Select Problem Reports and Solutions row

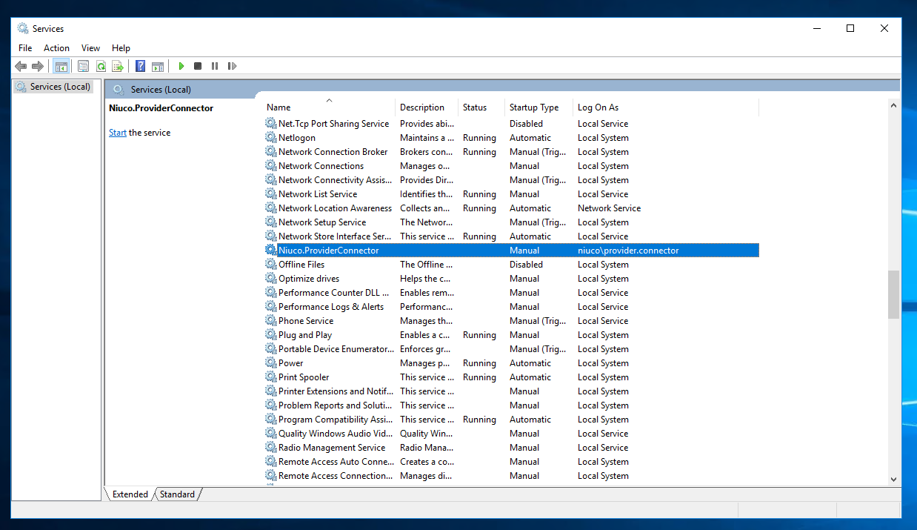coord(511,405)
